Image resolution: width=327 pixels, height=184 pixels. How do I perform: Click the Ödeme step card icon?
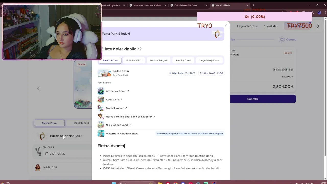[x=282, y=39]
